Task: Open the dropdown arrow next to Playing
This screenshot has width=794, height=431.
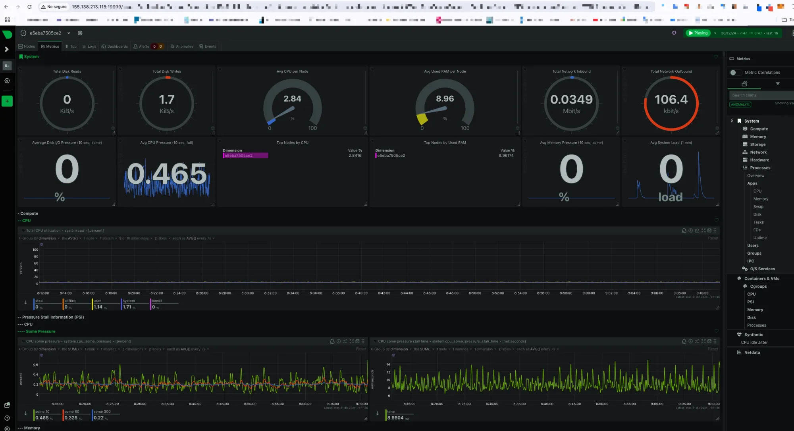Action: [x=715, y=33]
